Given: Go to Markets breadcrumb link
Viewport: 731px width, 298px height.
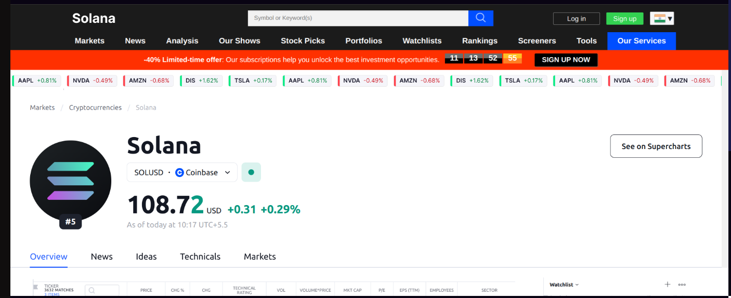Looking at the screenshot, I should (42, 107).
